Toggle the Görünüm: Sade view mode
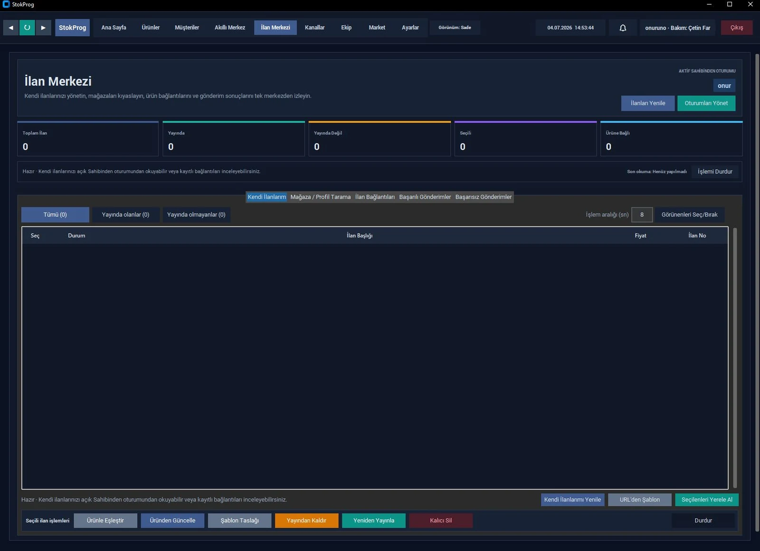Image resolution: width=760 pixels, height=551 pixels. (x=455, y=28)
